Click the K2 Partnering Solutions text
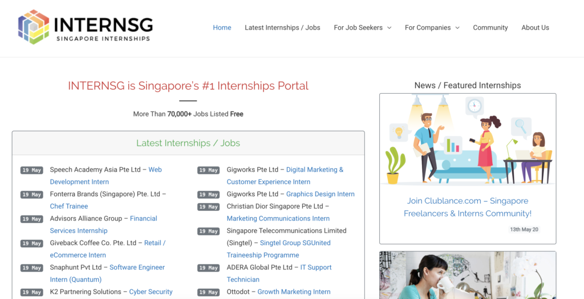 click(x=86, y=292)
